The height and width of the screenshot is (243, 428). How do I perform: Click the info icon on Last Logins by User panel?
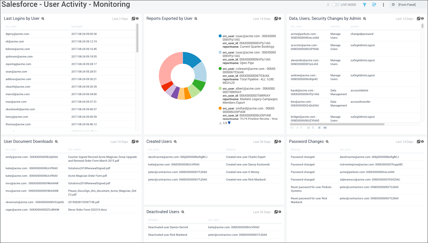[137, 19]
